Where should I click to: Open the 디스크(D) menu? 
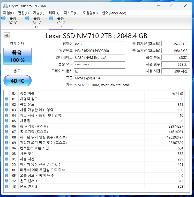[71, 13]
